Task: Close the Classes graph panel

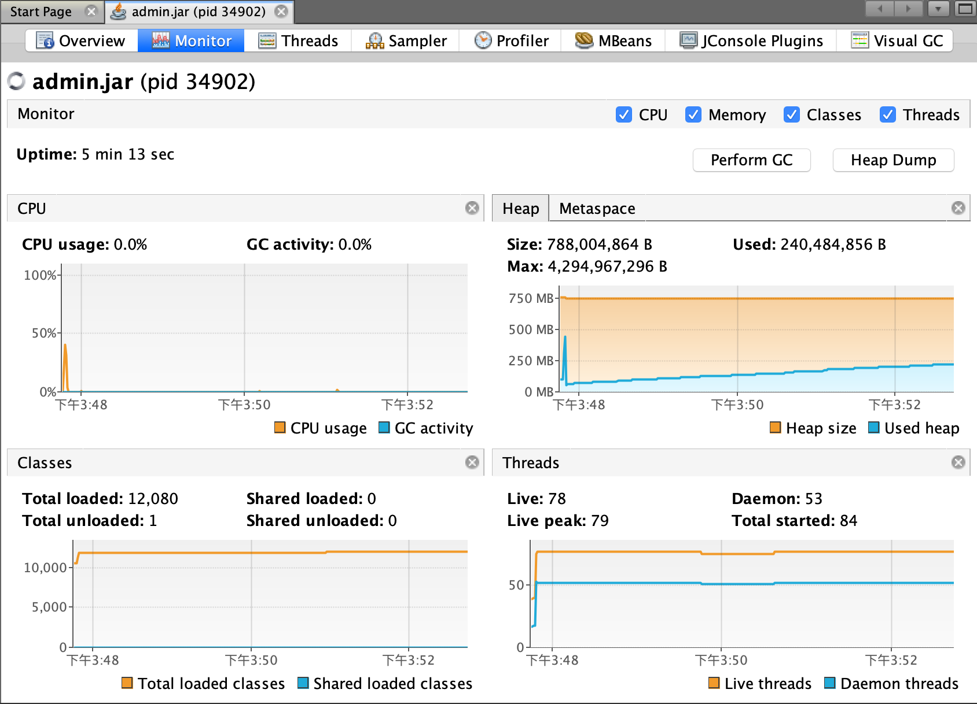Action: pyautogui.click(x=472, y=462)
